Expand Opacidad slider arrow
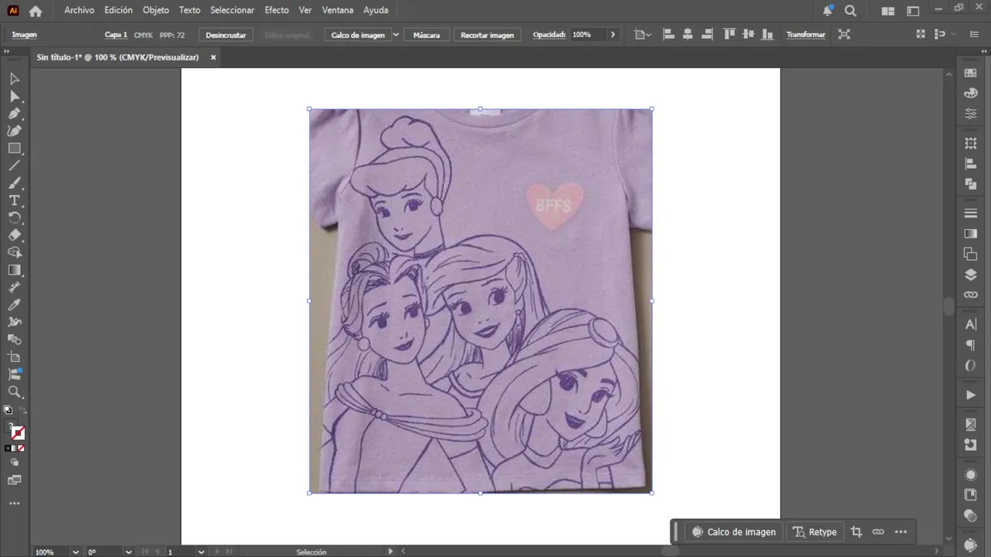This screenshot has width=991, height=557. pos(612,35)
